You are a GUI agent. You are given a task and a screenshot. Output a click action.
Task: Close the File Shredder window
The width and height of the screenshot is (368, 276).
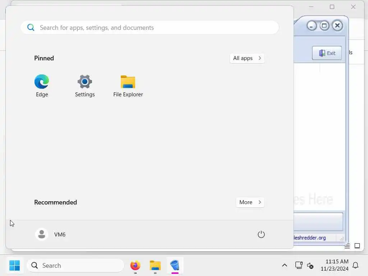[x=337, y=26]
